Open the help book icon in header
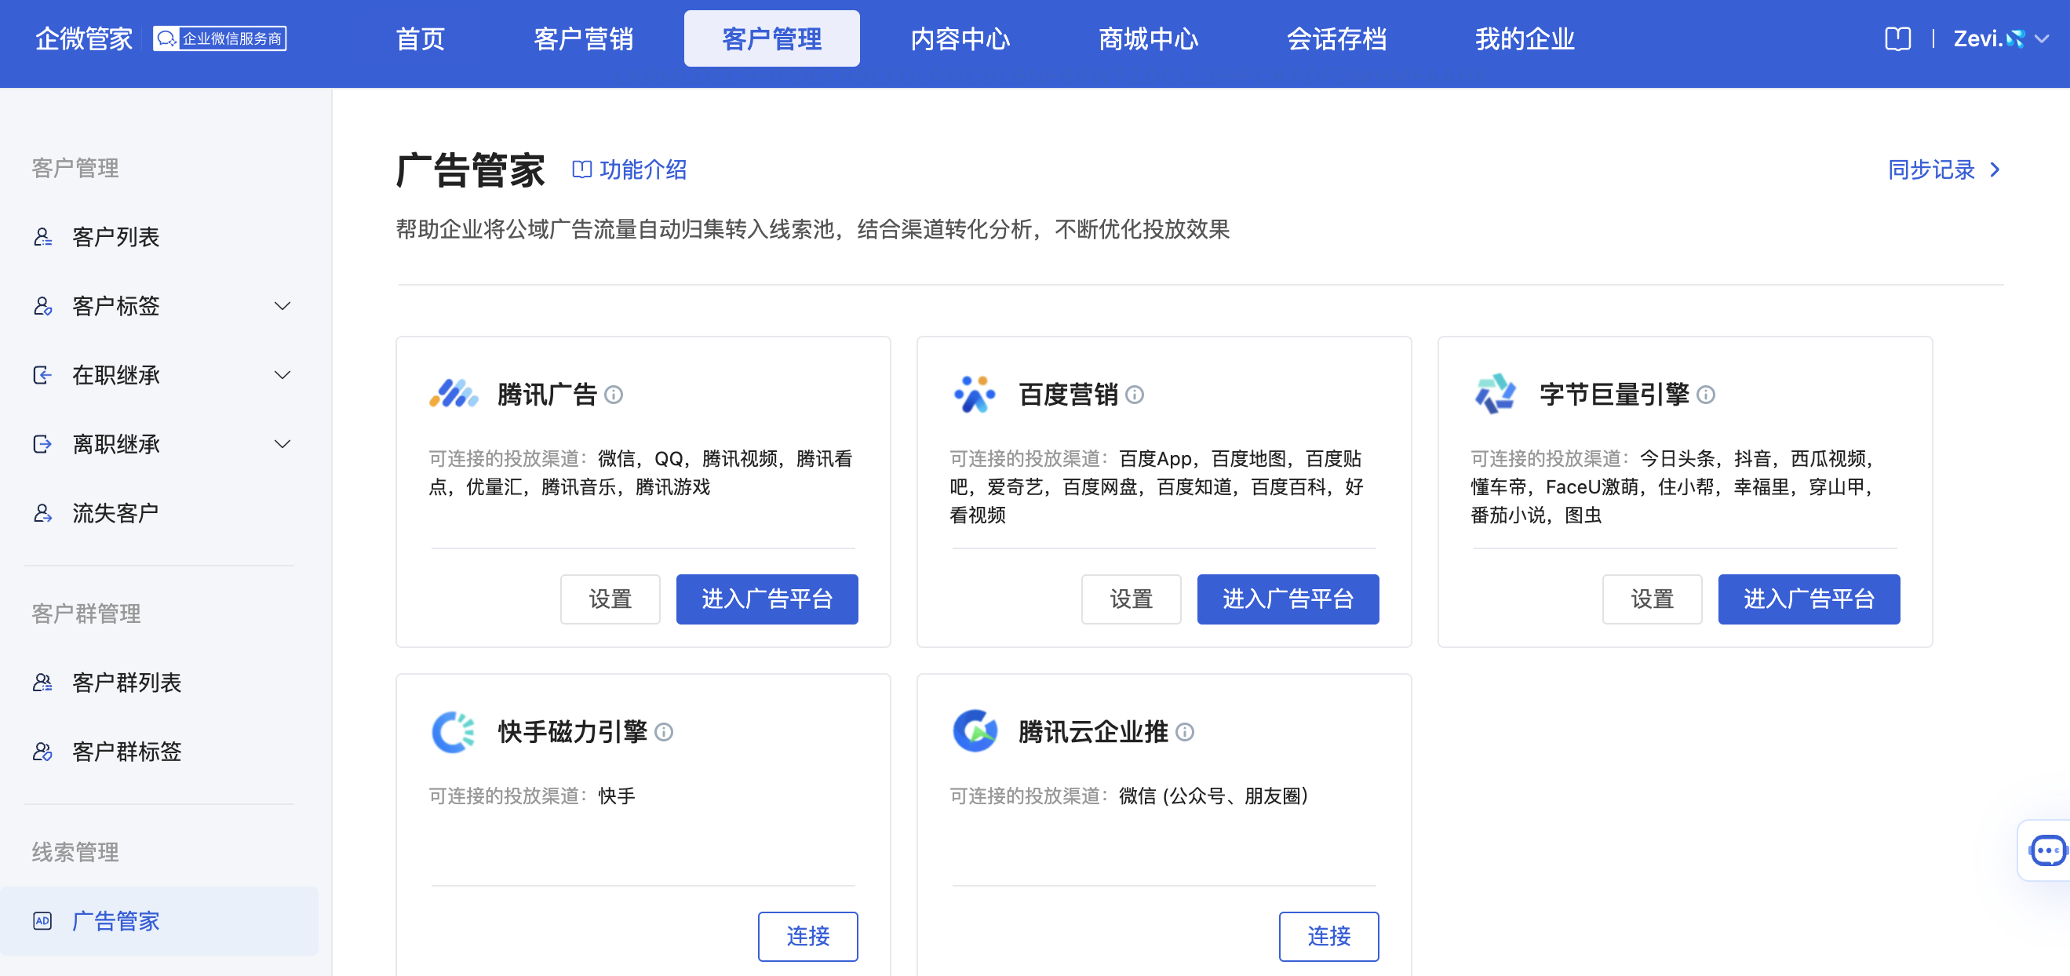The width and height of the screenshot is (2070, 976). pos(1897,38)
